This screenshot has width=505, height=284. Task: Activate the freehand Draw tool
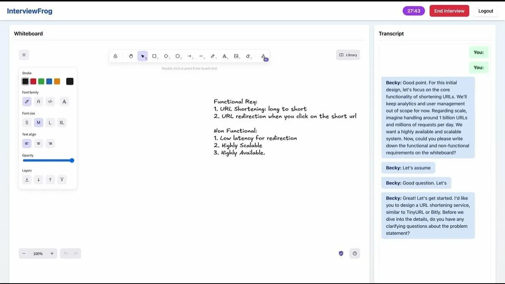[x=213, y=56]
